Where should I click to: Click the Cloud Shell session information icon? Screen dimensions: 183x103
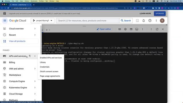(137, 29)
